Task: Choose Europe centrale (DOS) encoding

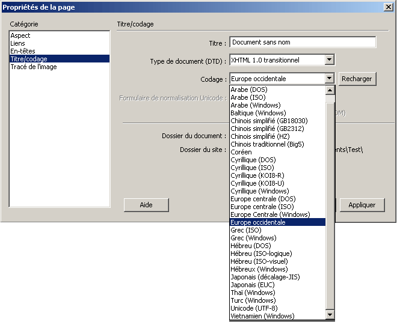Action: tap(277, 199)
